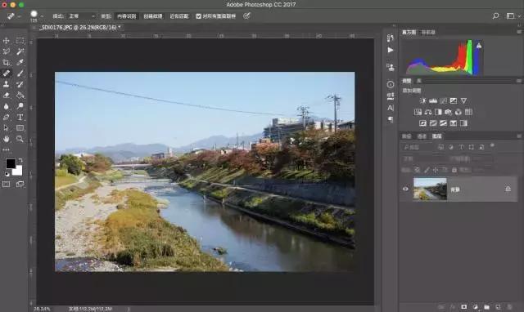
Task: Select the Content-Aware type option
Action: point(127,16)
